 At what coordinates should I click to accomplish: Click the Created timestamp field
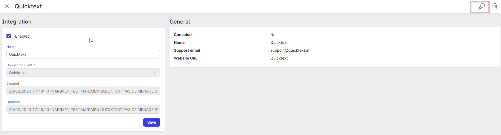[x=83, y=91]
